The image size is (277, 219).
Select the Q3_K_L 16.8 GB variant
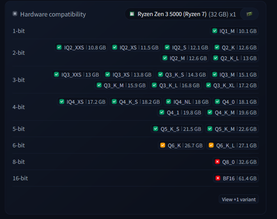(x=176, y=85)
